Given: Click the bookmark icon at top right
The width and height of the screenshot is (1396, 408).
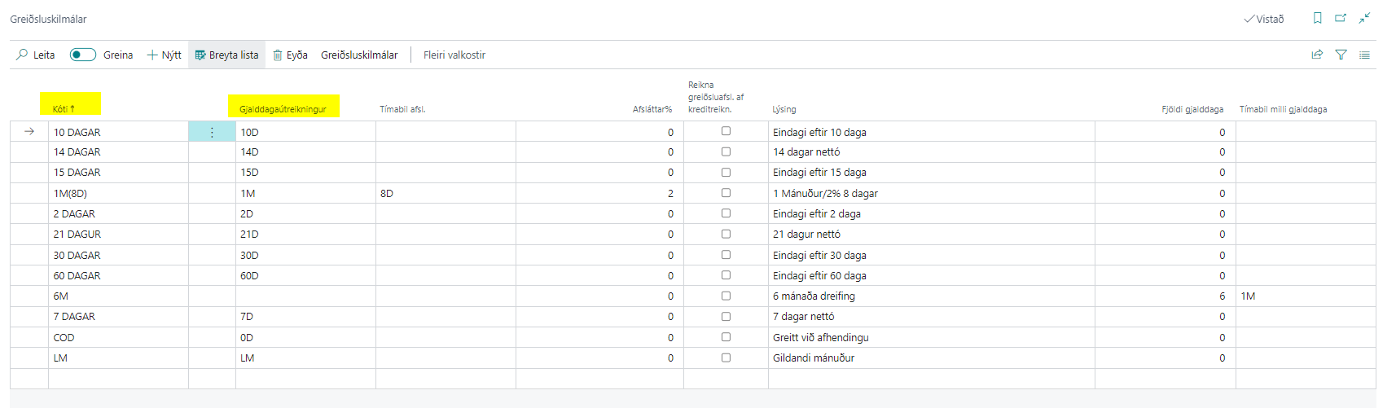Looking at the screenshot, I should 1317,18.
